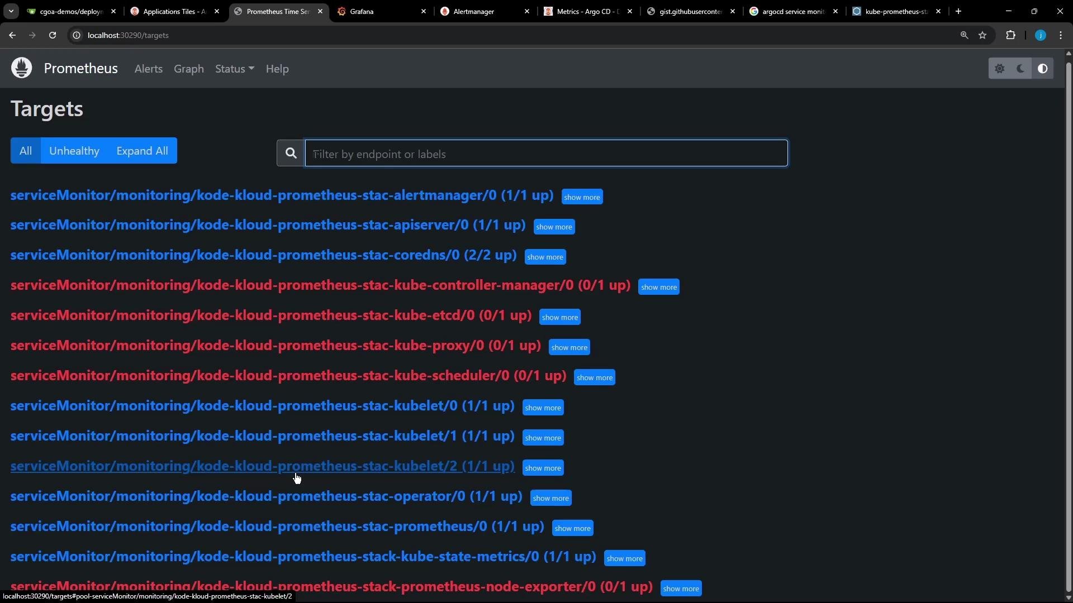Click the Prometheus flame logo

(x=22, y=68)
